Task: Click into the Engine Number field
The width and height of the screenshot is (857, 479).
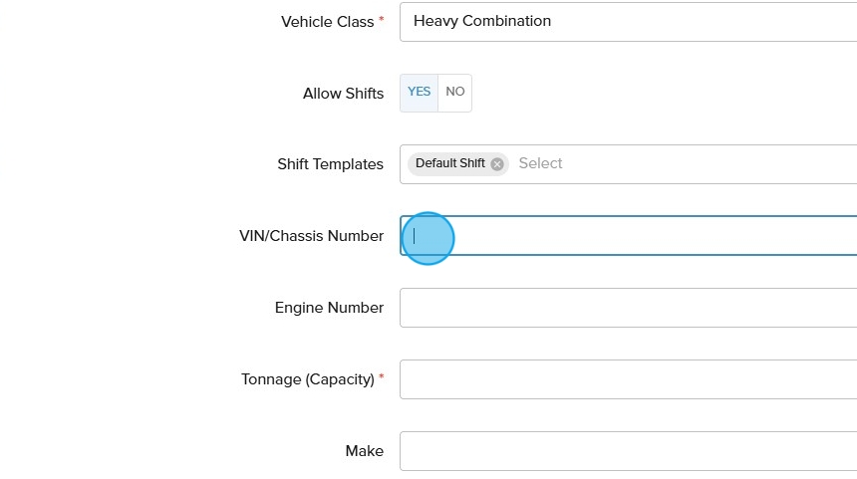Action: (x=628, y=308)
